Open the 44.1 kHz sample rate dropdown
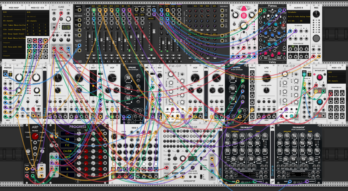Image resolution: width=348 pixels, height=191 pixels. [293, 20]
